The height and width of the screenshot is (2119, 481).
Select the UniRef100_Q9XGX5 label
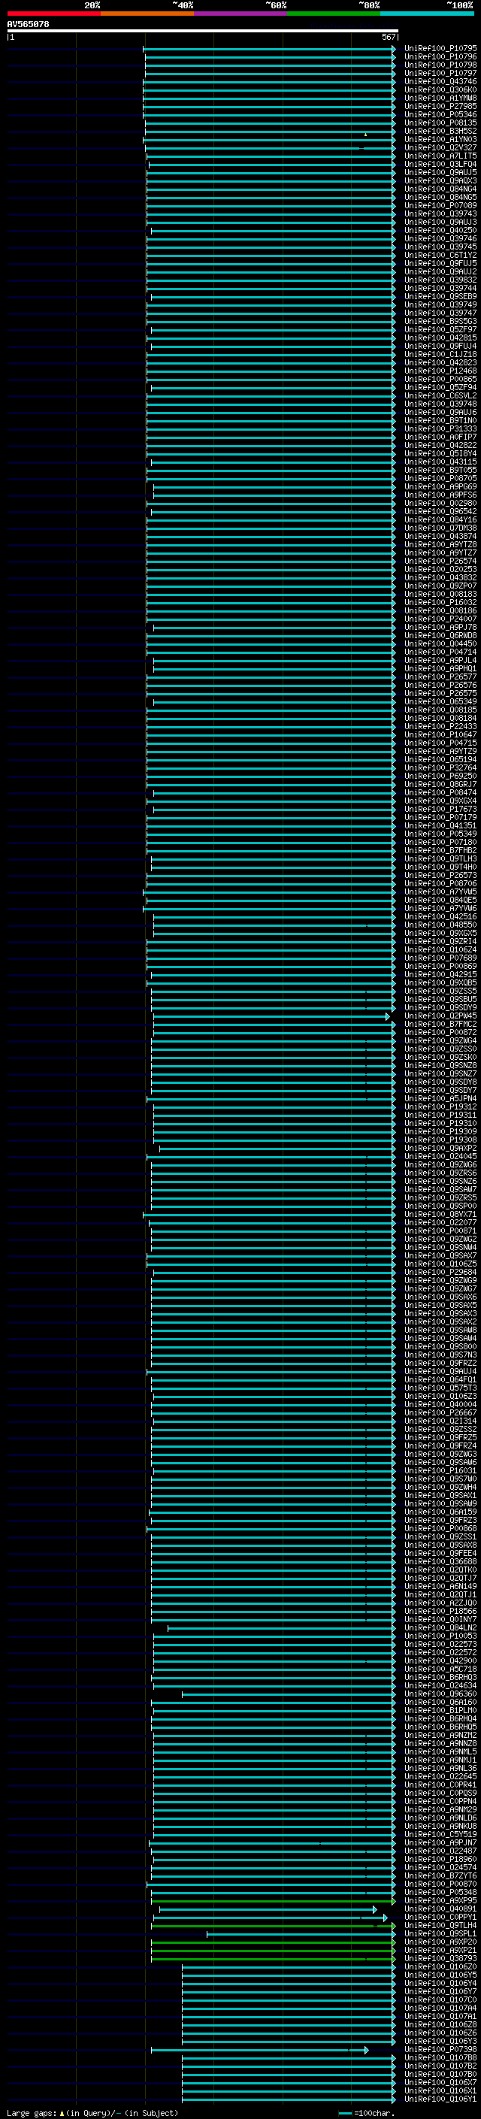tap(440, 933)
